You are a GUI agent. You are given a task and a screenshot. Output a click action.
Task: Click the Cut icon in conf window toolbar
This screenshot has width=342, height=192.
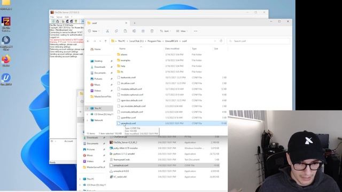point(107,31)
